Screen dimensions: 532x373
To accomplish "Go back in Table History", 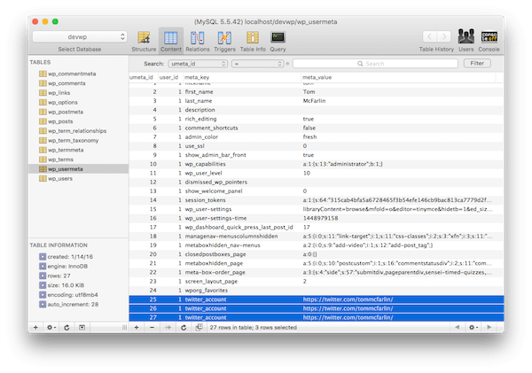I will point(429,36).
